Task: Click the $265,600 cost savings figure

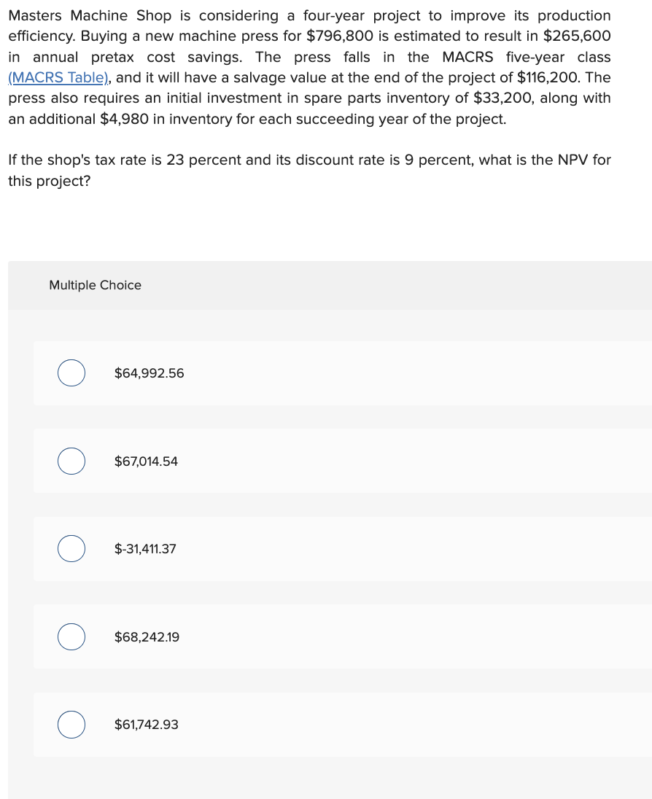Action: [577, 36]
